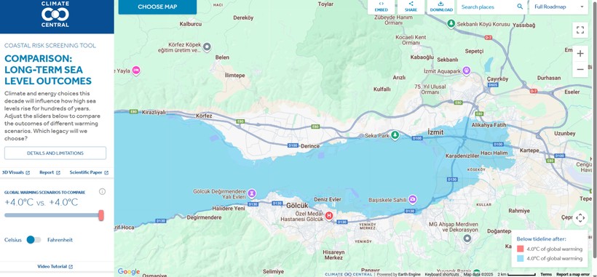The image size is (597, 277).
Task: Select the Özel Medar Hastanesi hospital marker
Action: coord(328,216)
